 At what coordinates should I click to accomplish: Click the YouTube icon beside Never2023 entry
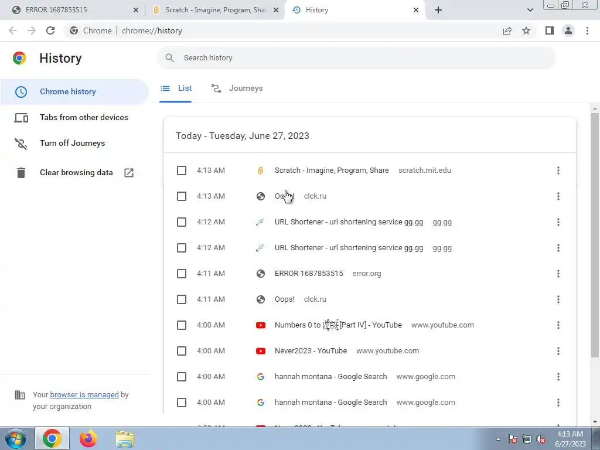tap(261, 351)
